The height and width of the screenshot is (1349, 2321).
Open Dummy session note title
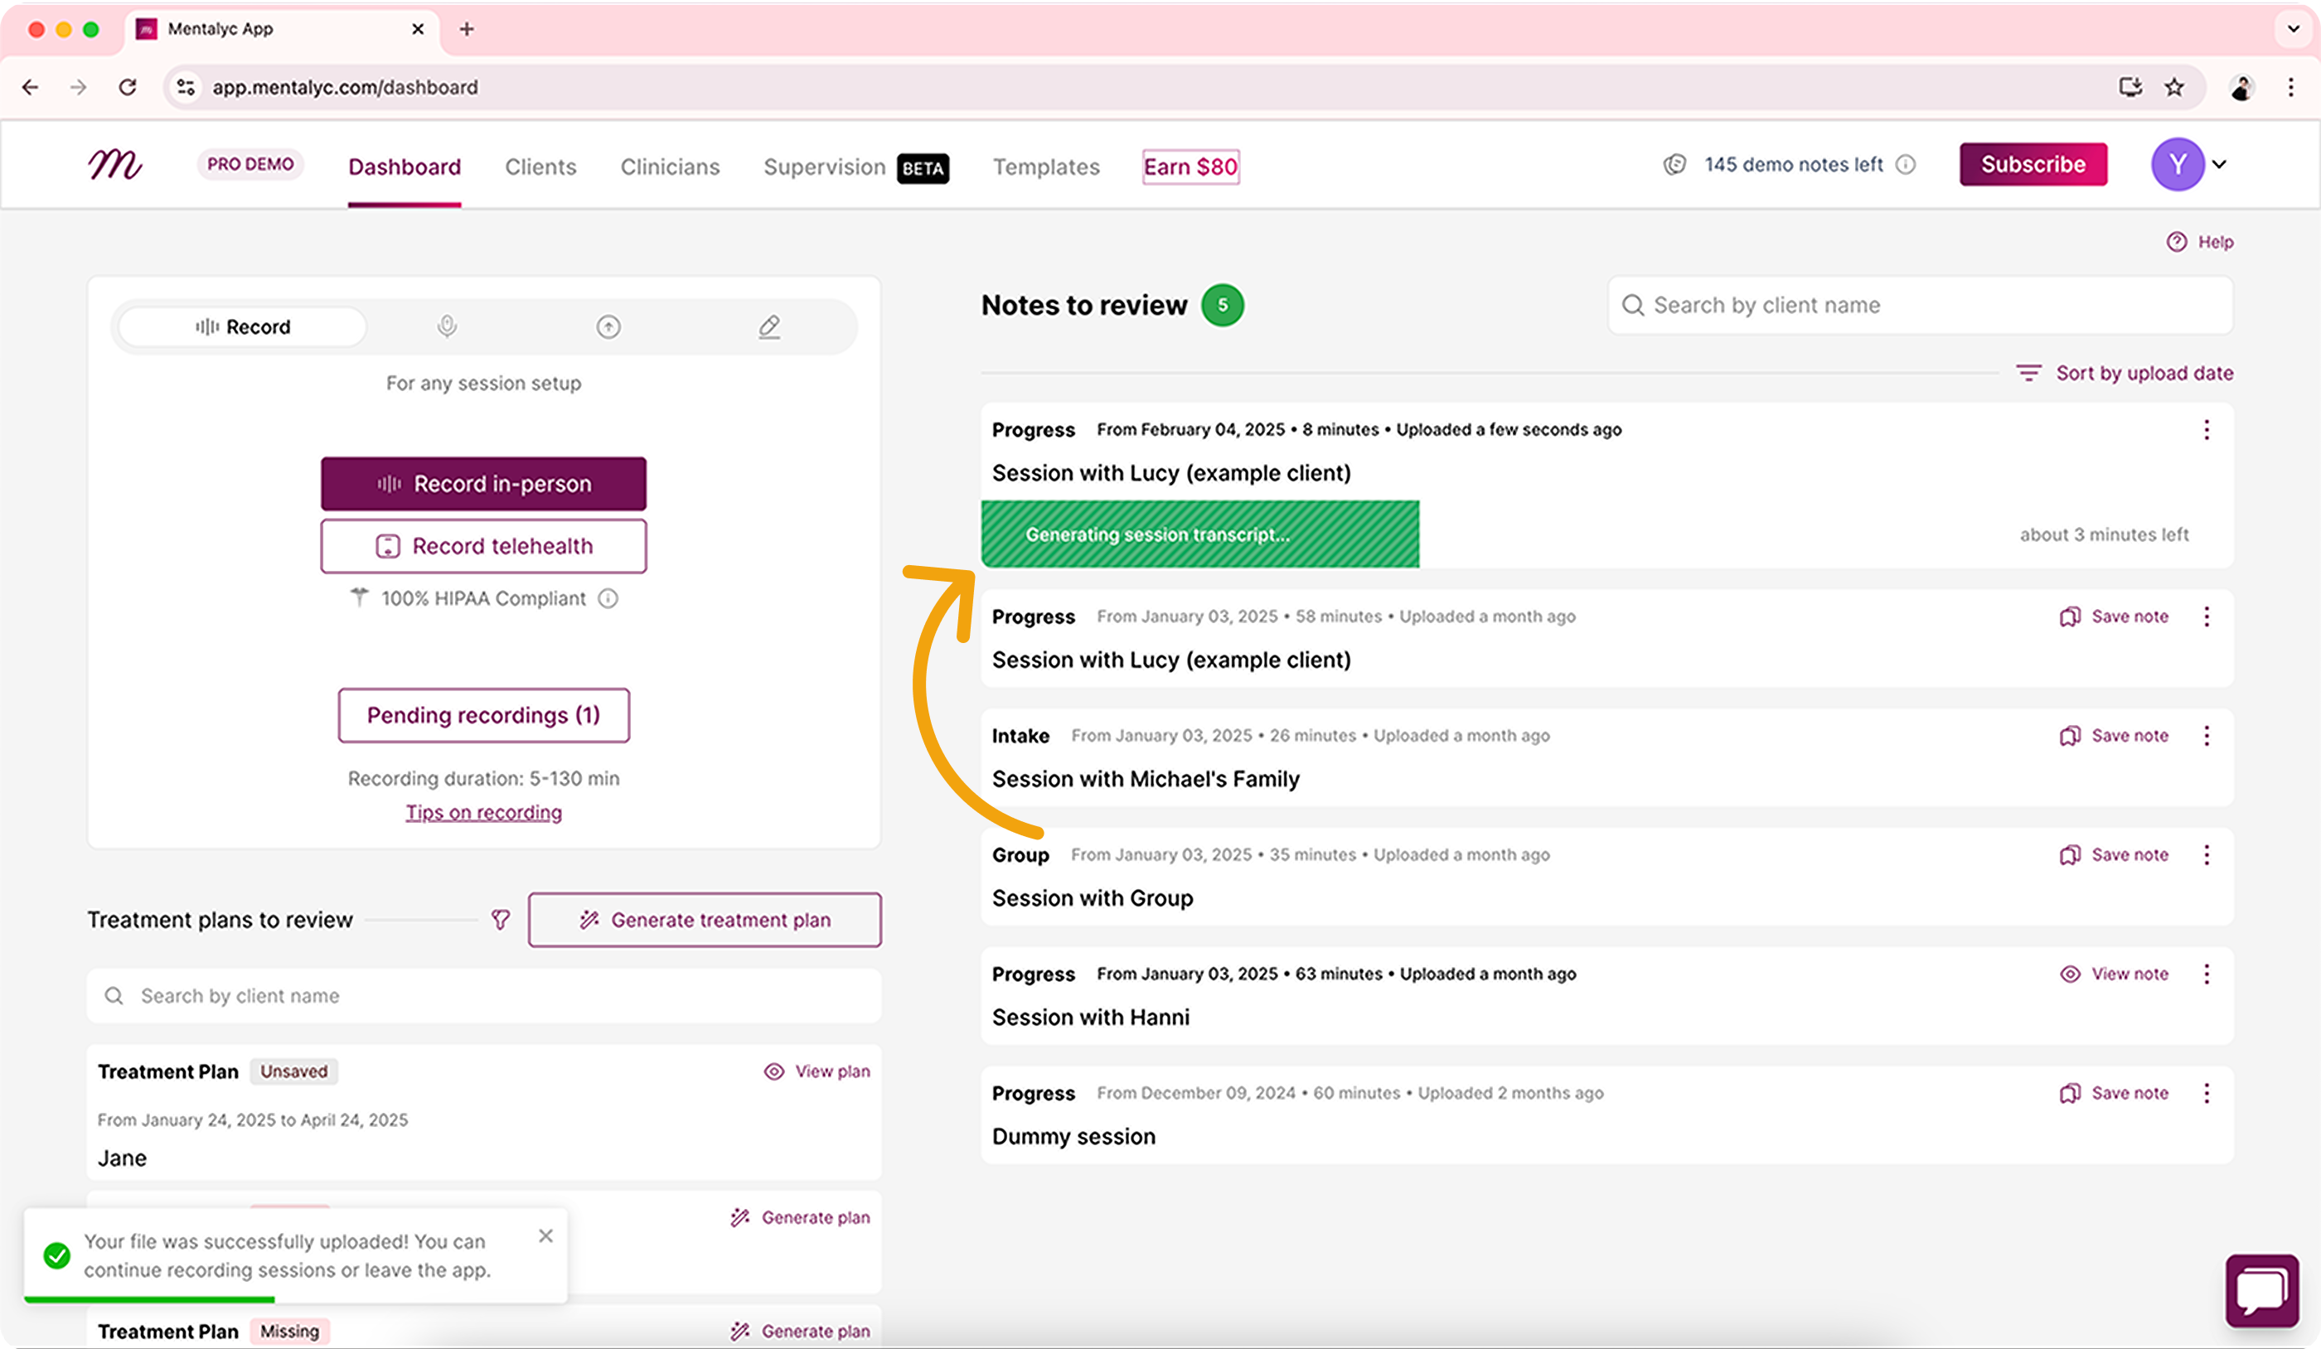point(1073,1137)
